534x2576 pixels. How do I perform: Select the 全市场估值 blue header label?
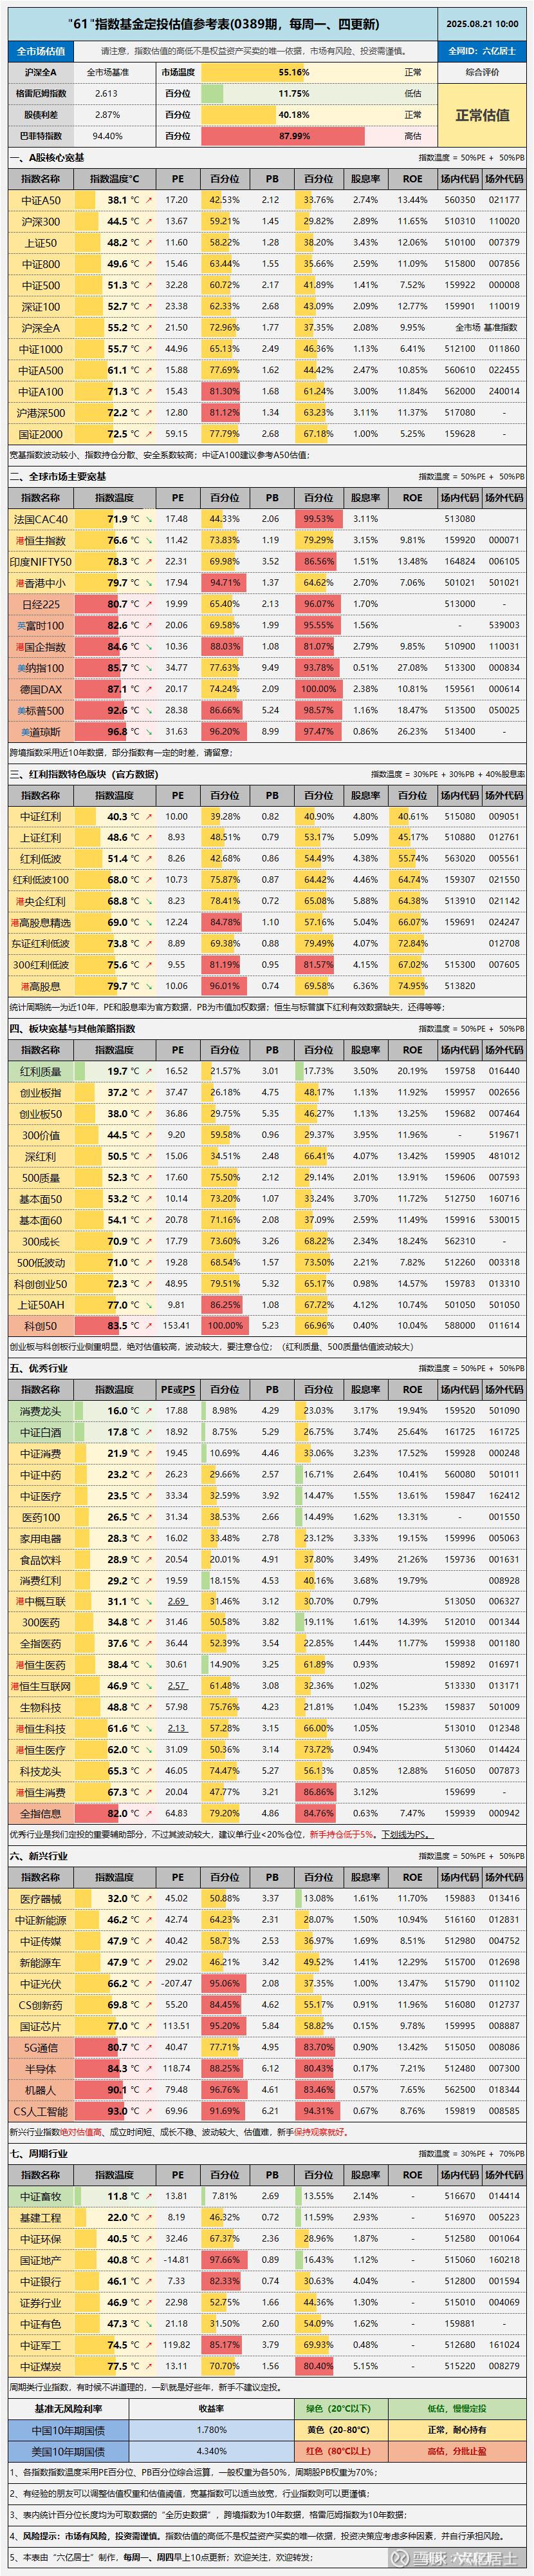41,51
